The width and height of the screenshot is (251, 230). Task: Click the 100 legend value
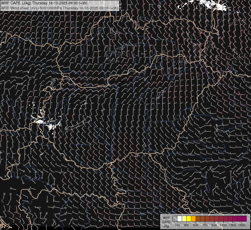pyautogui.click(x=177, y=225)
